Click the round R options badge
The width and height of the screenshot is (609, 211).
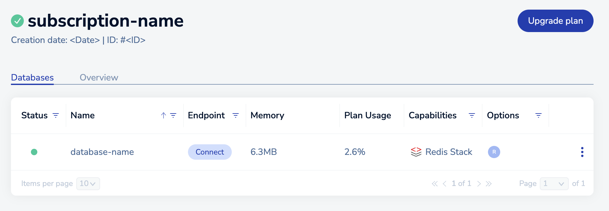click(494, 152)
